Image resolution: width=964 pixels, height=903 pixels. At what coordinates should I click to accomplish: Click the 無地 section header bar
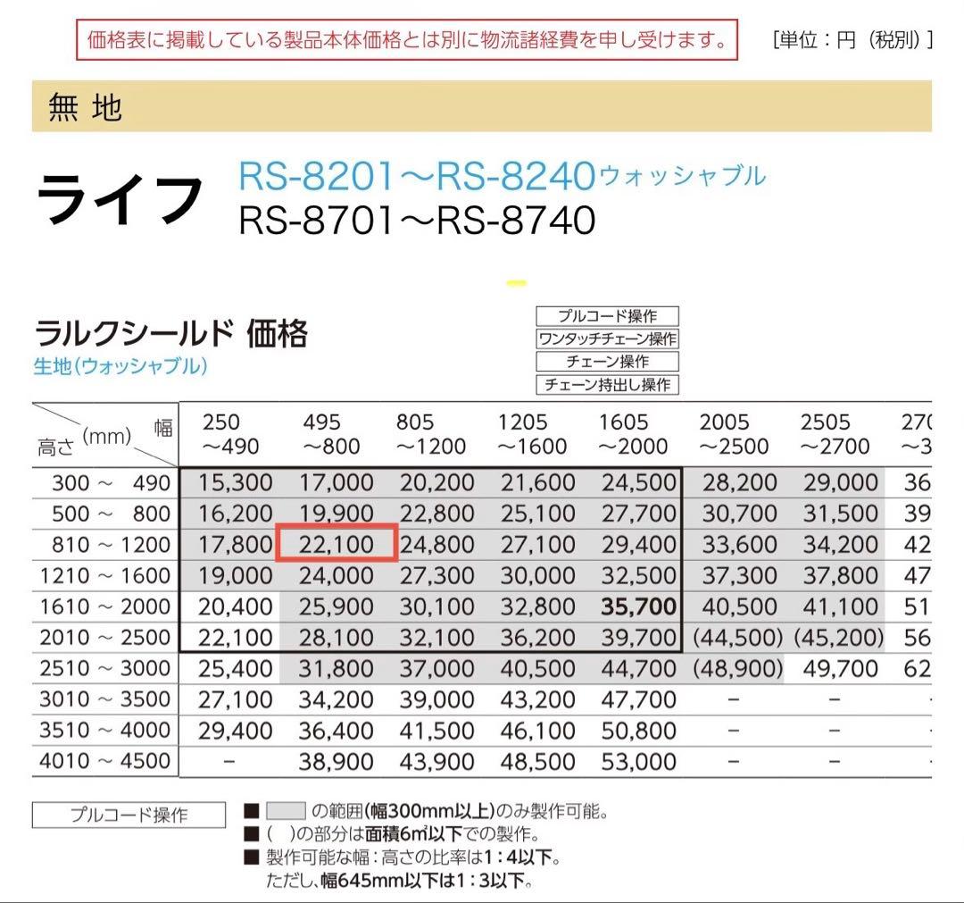point(481,105)
